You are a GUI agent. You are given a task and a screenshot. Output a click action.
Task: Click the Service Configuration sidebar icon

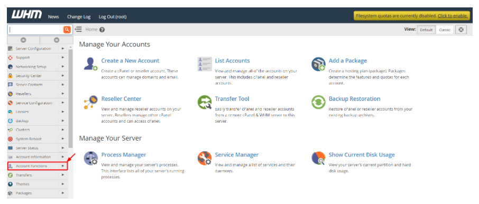[10, 103]
